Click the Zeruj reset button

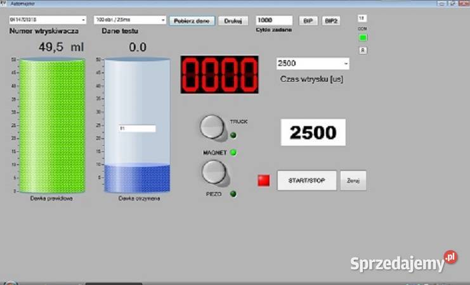point(353,180)
